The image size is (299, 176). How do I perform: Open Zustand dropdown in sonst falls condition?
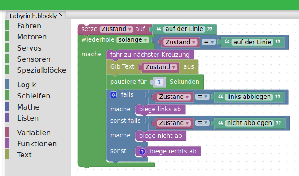[x=174, y=123]
